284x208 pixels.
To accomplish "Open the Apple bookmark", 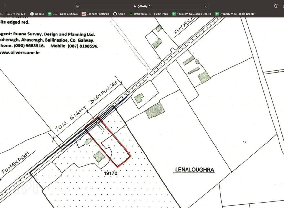I will click(x=119, y=14).
